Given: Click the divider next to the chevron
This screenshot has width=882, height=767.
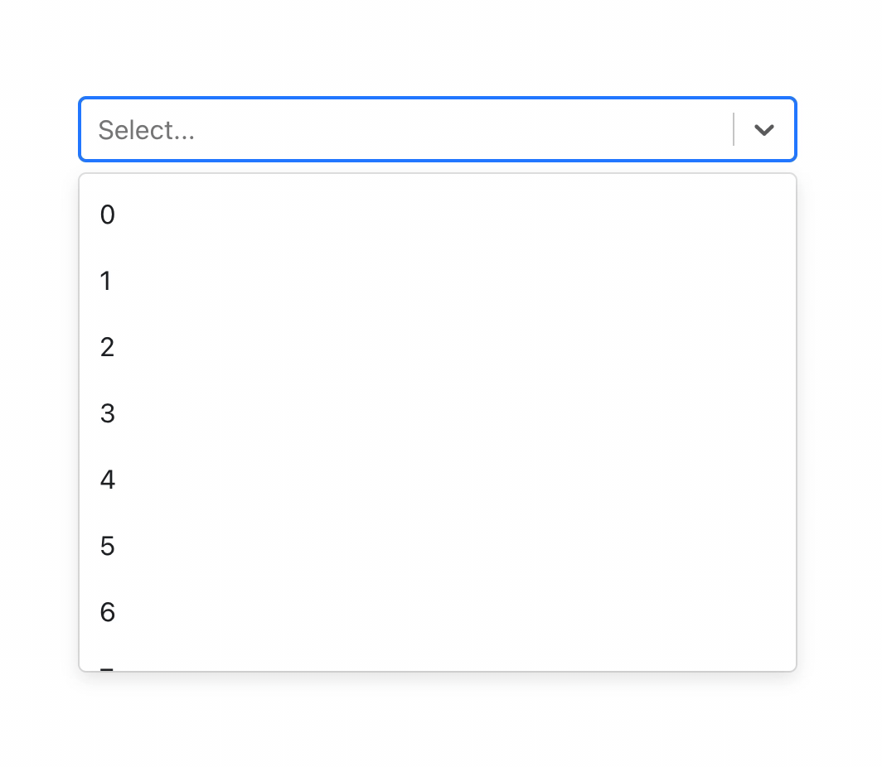Looking at the screenshot, I should tap(733, 129).
